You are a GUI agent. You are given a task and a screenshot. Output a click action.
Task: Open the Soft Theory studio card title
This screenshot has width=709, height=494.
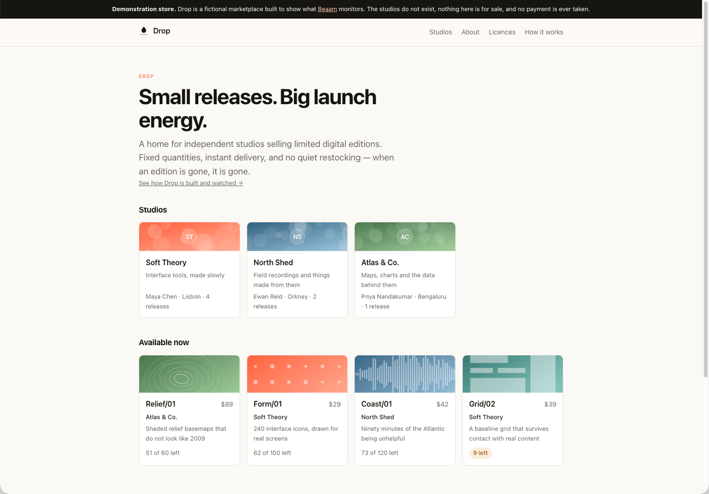click(x=166, y=262)
